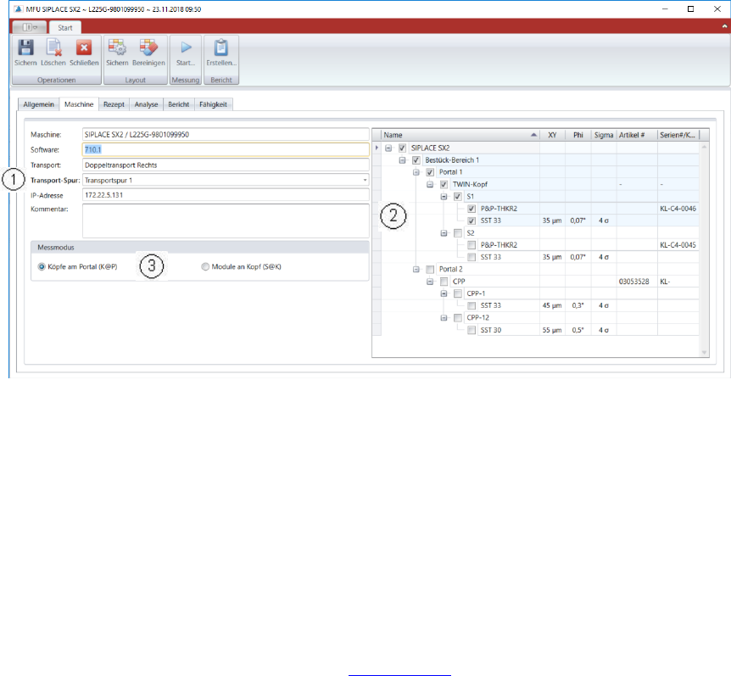Uncheck the SIPLACE SX2 checkbox

click(x=402, y=148)
